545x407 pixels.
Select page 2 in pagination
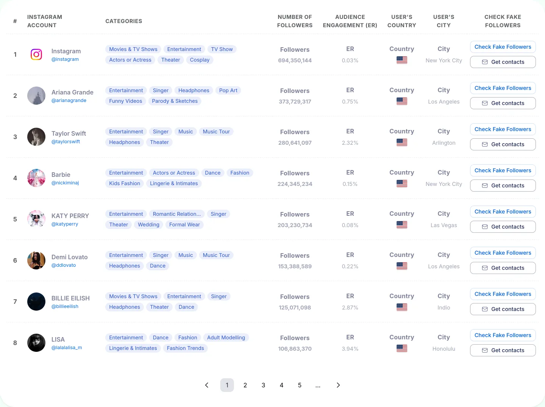pos(245,385)
